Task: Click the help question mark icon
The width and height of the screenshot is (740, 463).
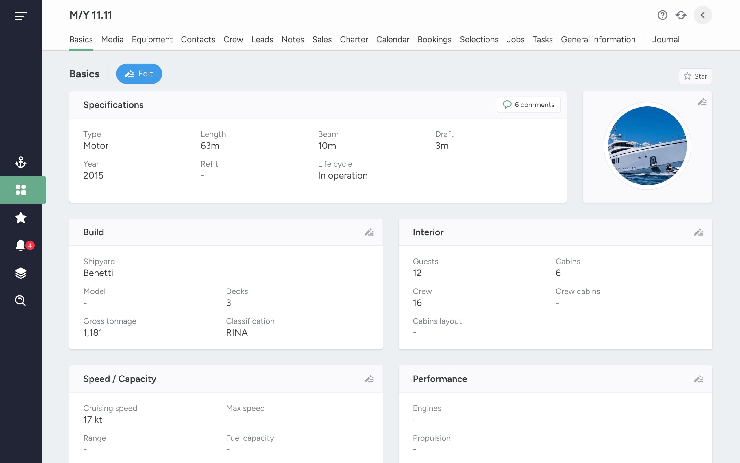Action: (662, 15)
